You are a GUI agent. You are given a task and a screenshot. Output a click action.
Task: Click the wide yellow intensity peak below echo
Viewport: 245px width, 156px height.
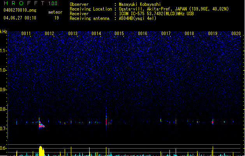(42, 151)
